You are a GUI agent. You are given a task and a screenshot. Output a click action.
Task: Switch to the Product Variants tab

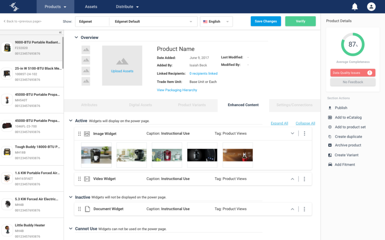click(x=192, y=105)
